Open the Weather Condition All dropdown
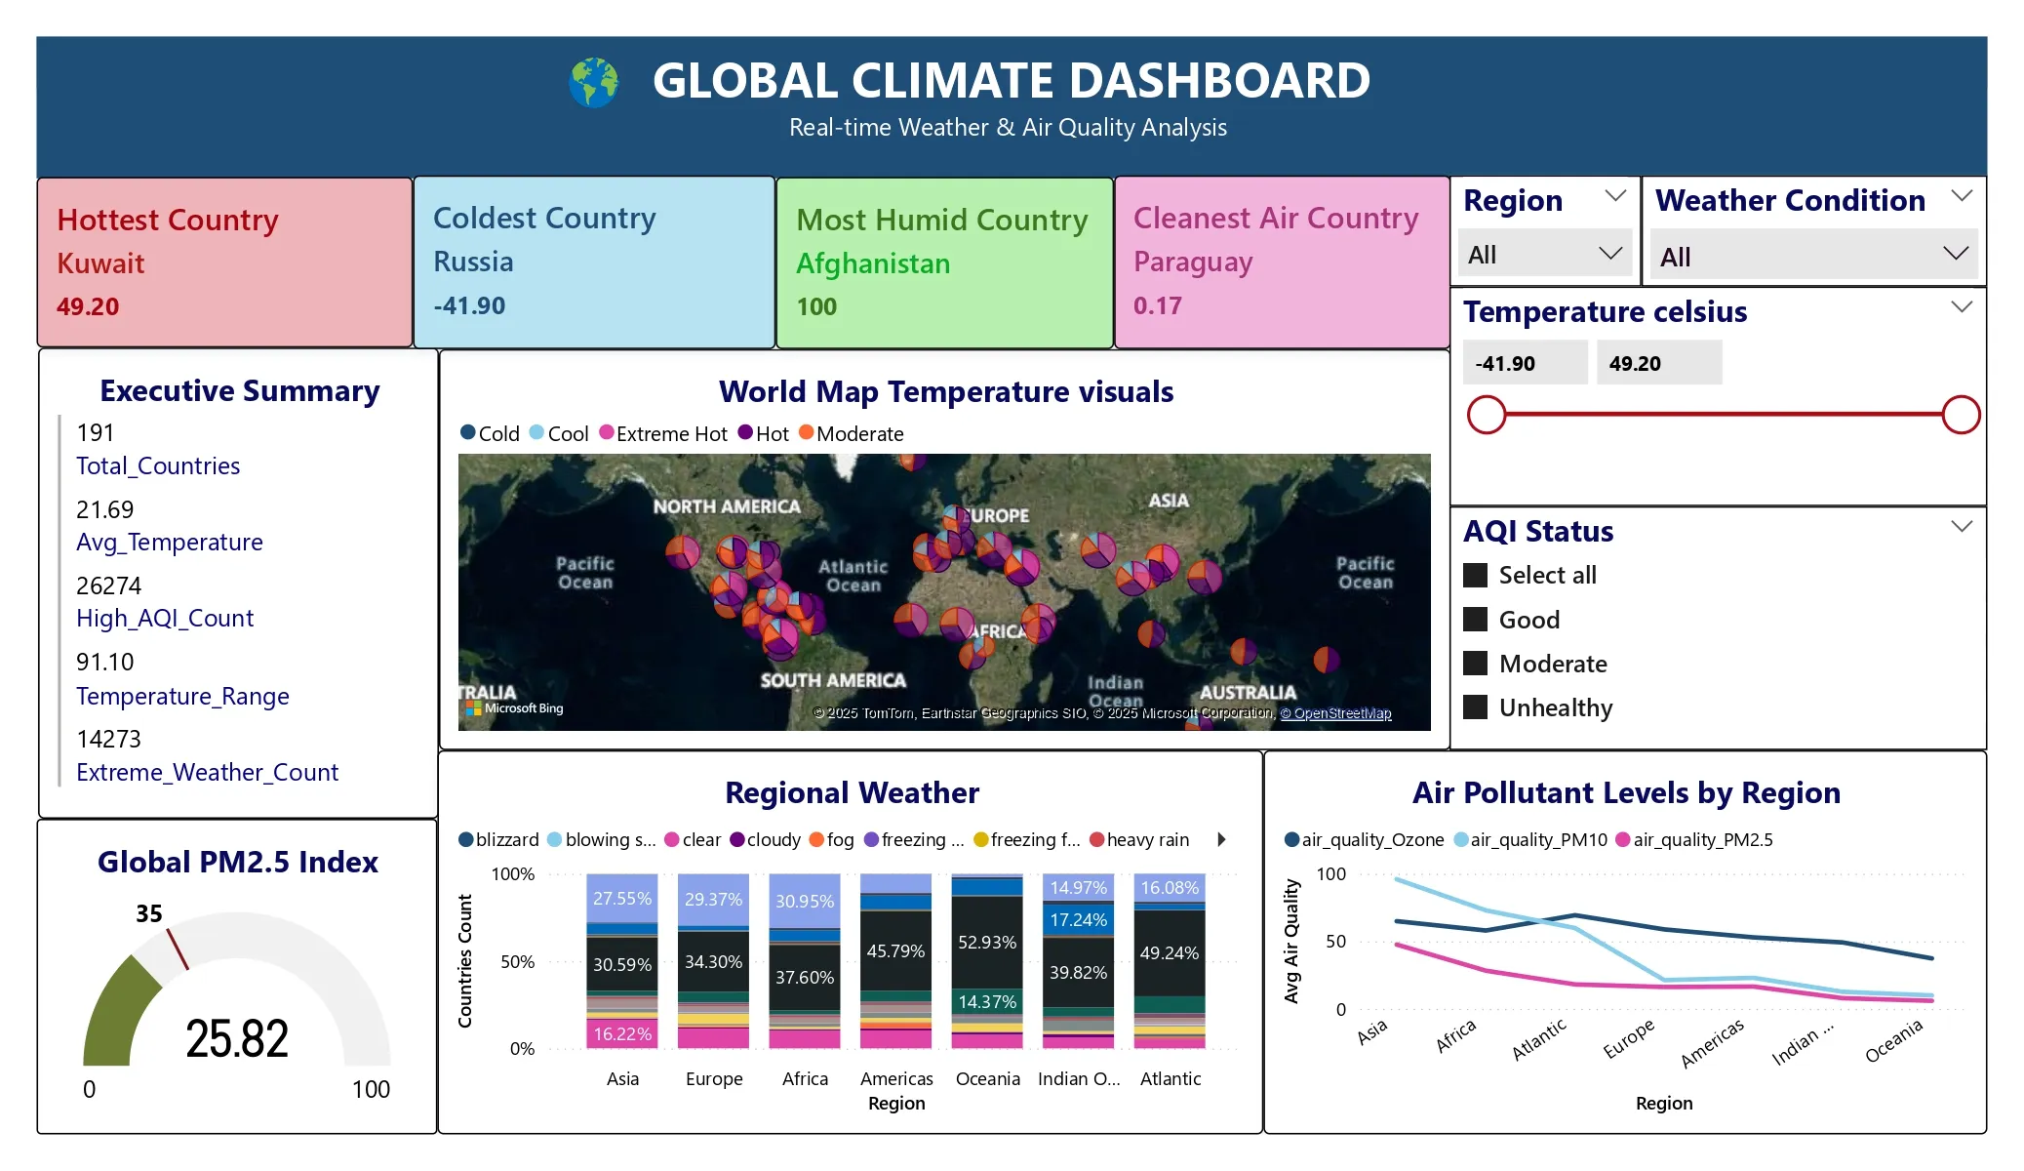The width and height of the screenshot is (2024, 1171). click(1813, 257)
